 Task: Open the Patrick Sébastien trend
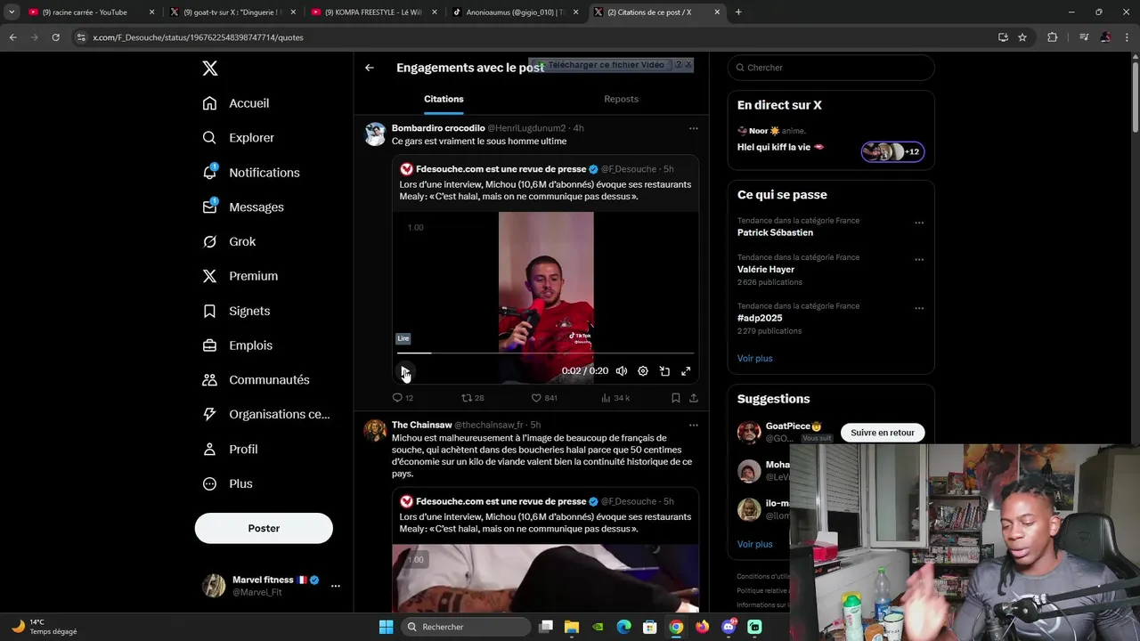pyautogui.click(x=775, y=232)
